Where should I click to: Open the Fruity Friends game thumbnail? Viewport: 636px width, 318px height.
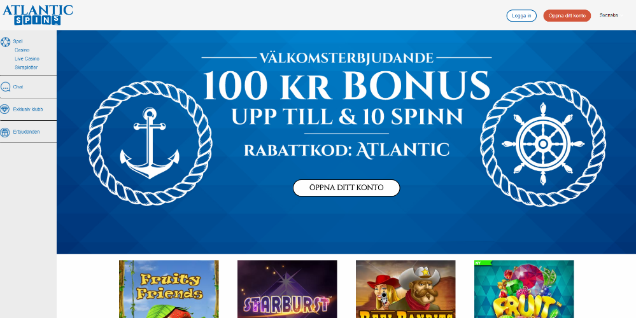click(169, 289)
